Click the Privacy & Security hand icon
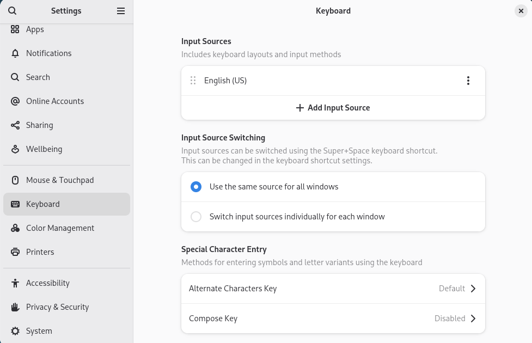Viewport: 532px width, 343px height. (x=15, y=307)
